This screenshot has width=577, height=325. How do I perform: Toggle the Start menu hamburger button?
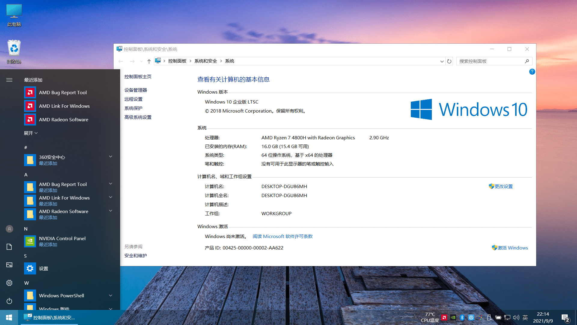click(9, 80)
